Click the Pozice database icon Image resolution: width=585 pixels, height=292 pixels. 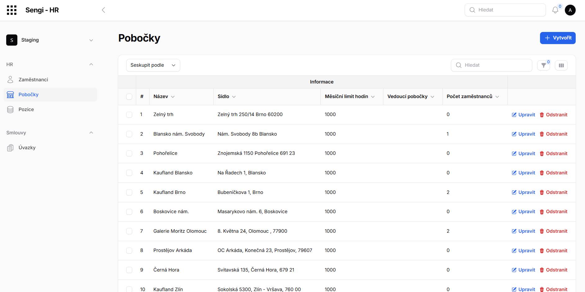(x=10, y=110)
